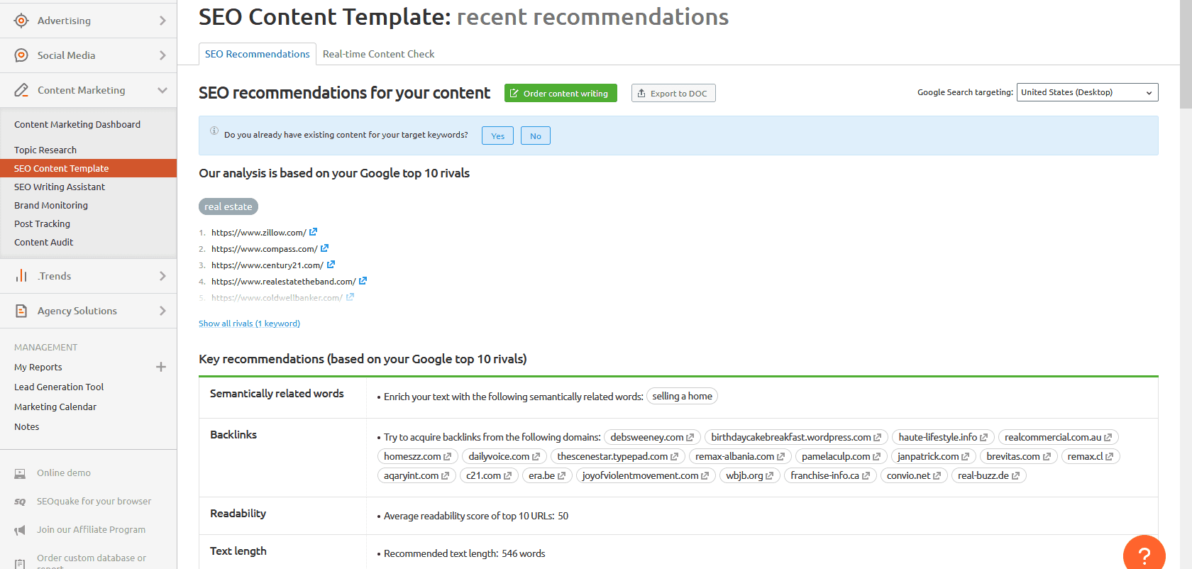Expand the Social Media menu chevron
This screenshot has width=1192, height=569.
click(x=162, y=55)
